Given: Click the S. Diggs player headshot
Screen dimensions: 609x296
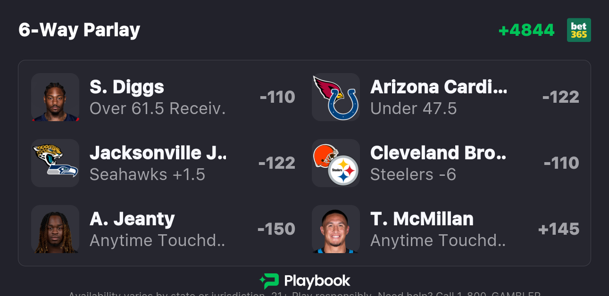Looking at the screenshot, I should (x=55, y=97).
